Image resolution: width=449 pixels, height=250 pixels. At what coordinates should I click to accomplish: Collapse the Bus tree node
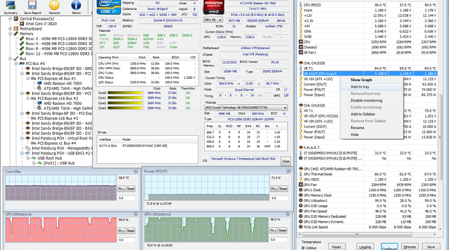point(11,58)
